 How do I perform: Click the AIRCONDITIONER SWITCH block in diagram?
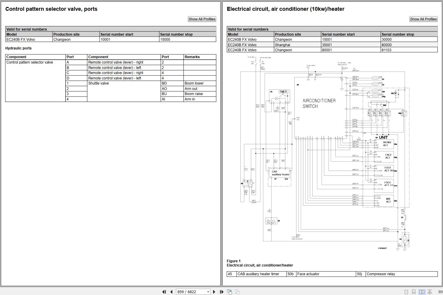[319, 103]
